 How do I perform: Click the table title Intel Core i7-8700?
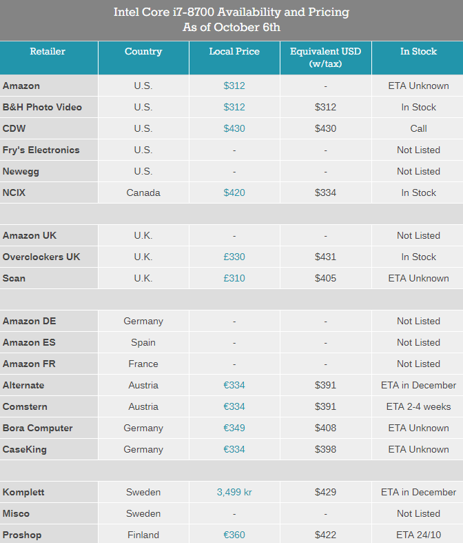tap(231, 12)
